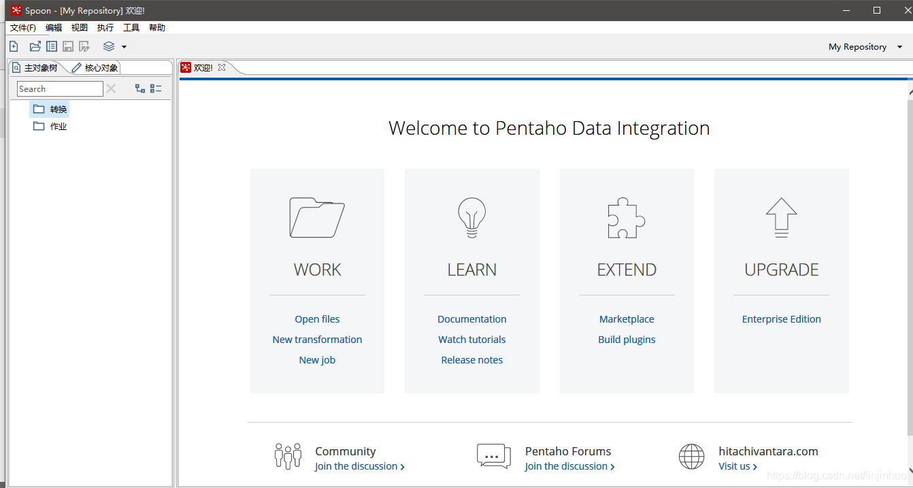913x488 pixels.
Task: Click the Marketplace link
Action: click(x=627, y=319)
